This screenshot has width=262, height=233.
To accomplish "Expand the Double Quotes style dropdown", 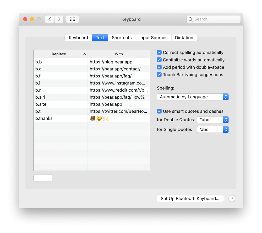I will 212,120.
